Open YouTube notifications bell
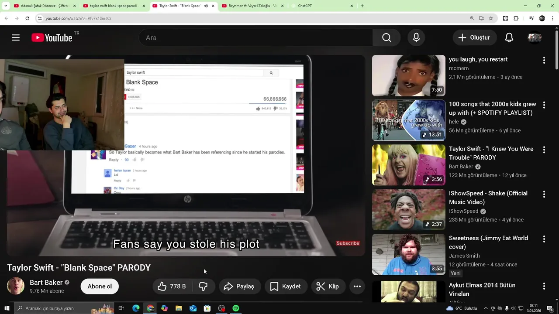559x314 pixels. 509,38
